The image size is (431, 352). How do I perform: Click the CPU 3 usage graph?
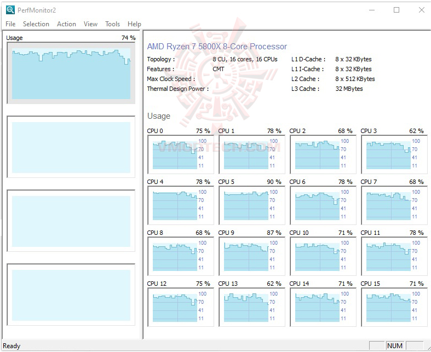click(x=394, y=154)
